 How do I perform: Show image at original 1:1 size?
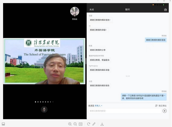(80, 124)
